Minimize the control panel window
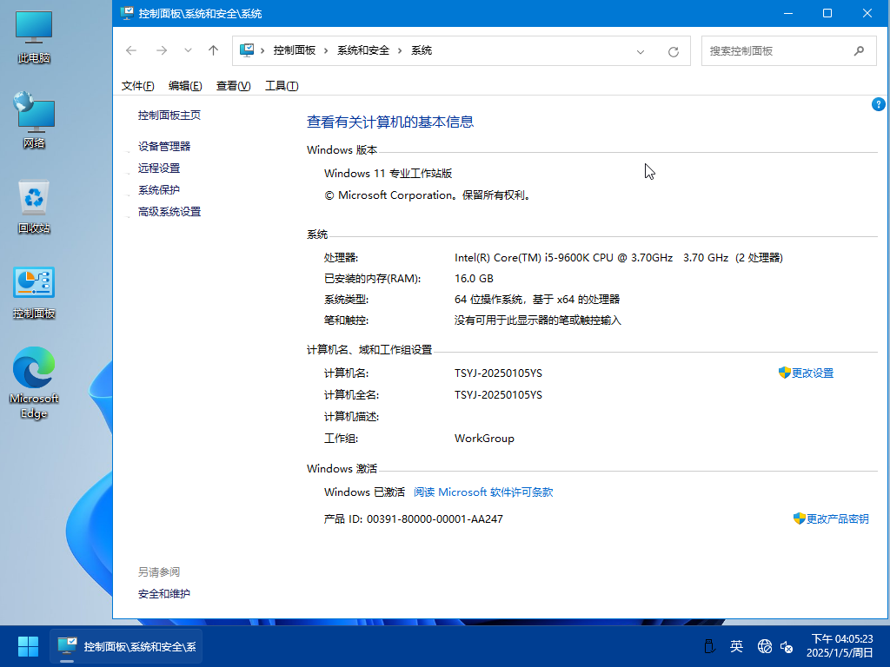The height and width of the screenshot is (667, 890). pos(787,13)
